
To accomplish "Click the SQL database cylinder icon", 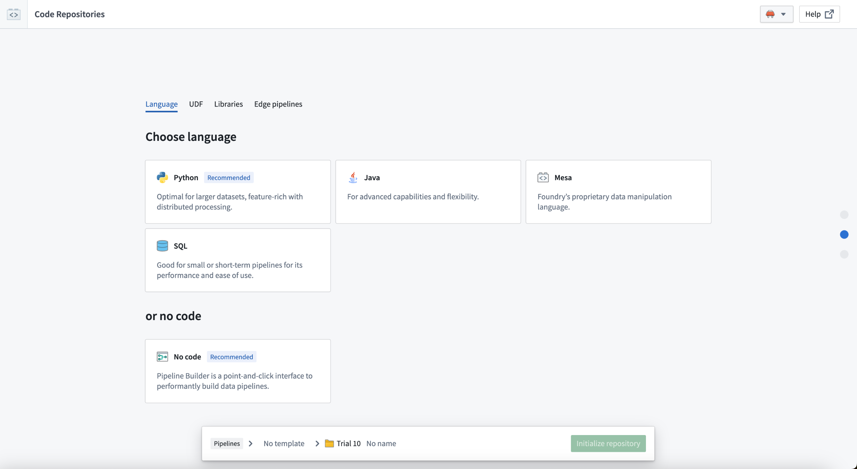I will click(x=162, y=246).
